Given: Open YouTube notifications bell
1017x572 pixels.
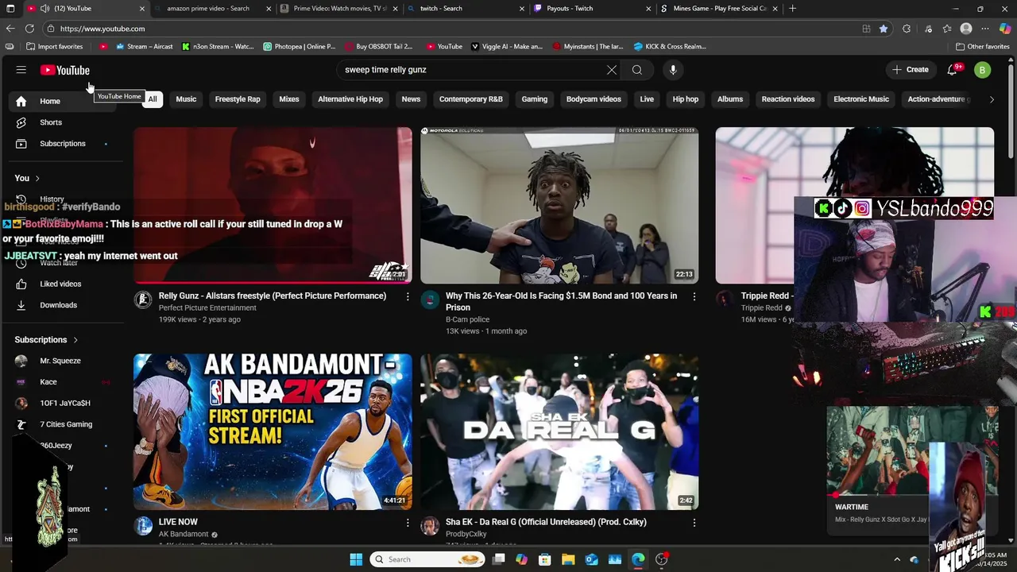Looking at the screenshot, I should [x=952, y=70].
